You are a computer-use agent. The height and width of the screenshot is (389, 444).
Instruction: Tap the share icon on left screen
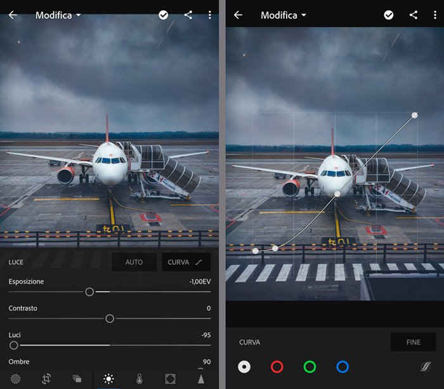tap(188, 15)
